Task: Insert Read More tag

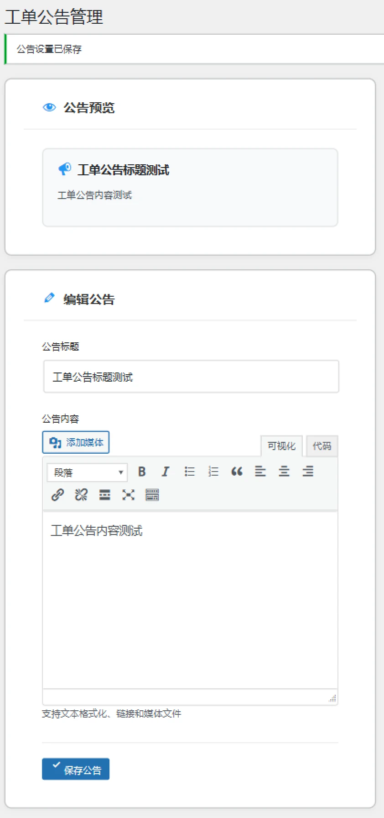Action: point(105,495)
